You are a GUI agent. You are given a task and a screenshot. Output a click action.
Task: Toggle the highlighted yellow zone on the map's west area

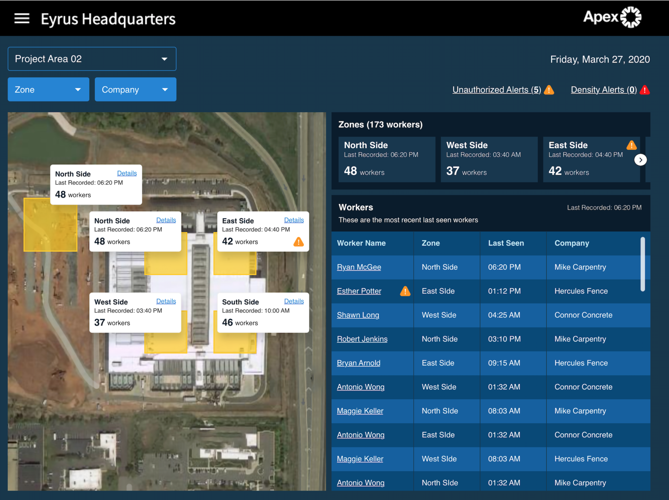pos(50,225)
